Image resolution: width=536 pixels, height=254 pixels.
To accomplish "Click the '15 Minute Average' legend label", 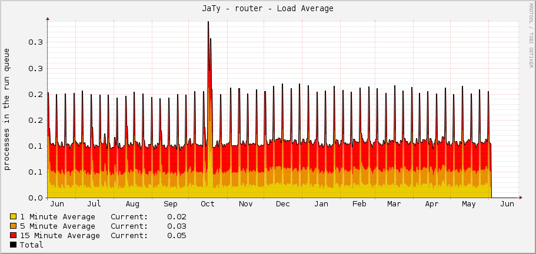I will [x=60, y=236].
